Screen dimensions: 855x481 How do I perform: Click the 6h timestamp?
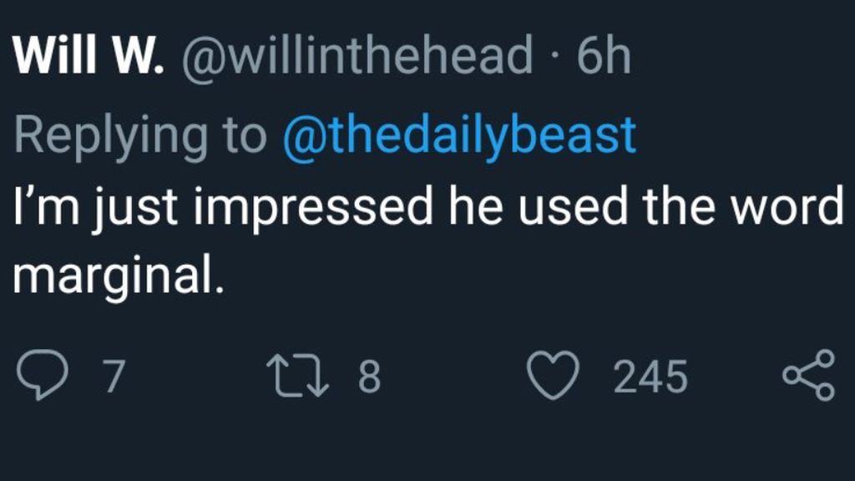tap(604, 55)
